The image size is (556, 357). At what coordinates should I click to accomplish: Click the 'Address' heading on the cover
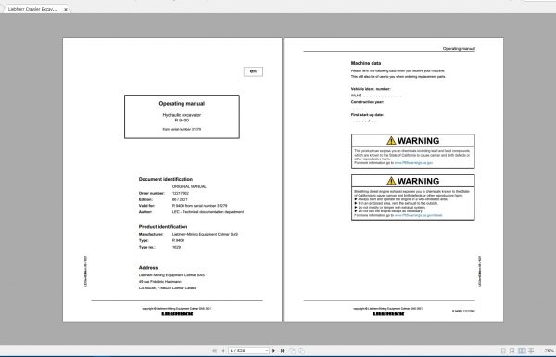148,268
